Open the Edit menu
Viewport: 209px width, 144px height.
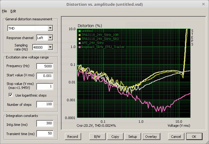(13, 11)
